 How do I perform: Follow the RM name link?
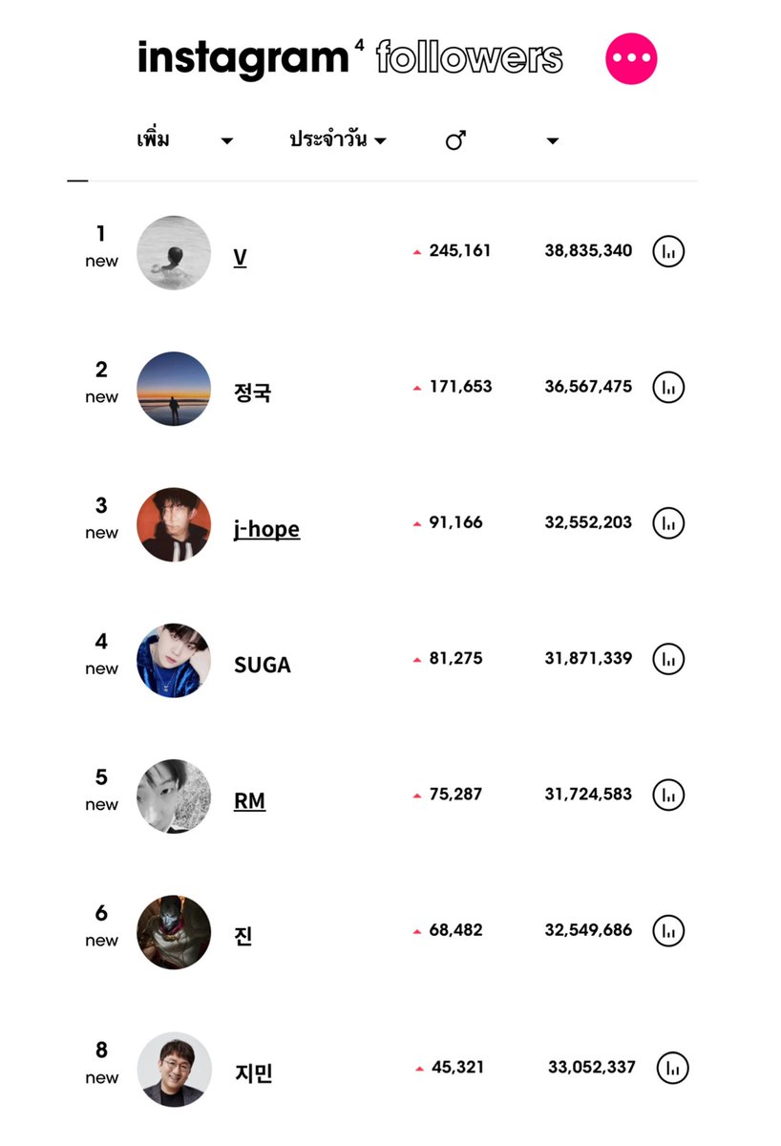249,801
